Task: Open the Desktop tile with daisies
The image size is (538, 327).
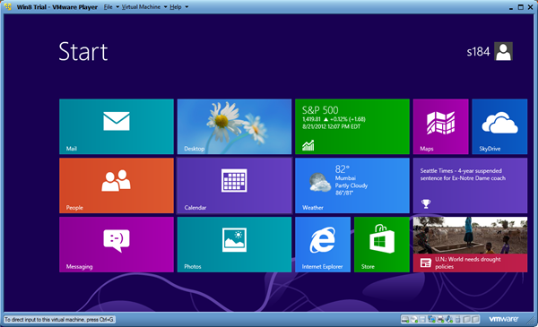Action: (234, 126)
